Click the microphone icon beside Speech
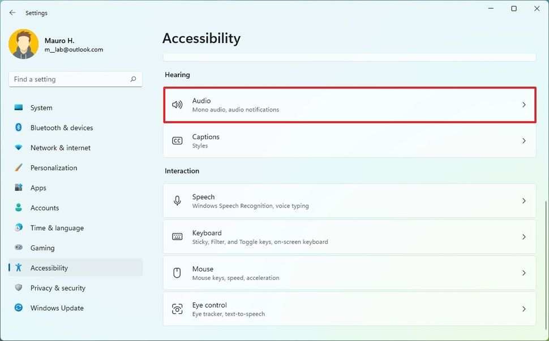This screenshot has height=341, width=549. point(177,200)
